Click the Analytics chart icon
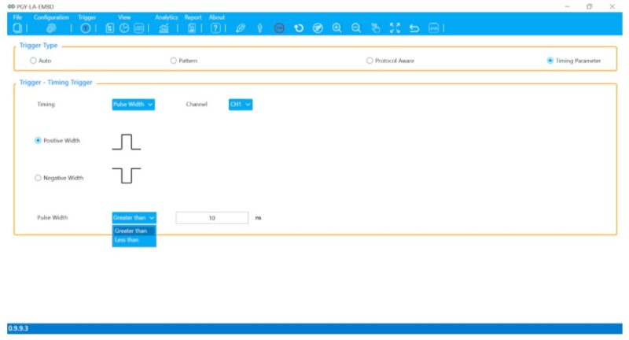This screenshot has height=340, width=629. coord(164,28)
